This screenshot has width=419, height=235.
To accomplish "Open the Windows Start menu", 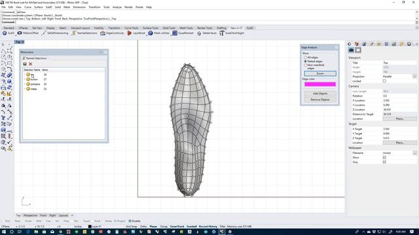I will pyautogui.click(x=4, y=232).
